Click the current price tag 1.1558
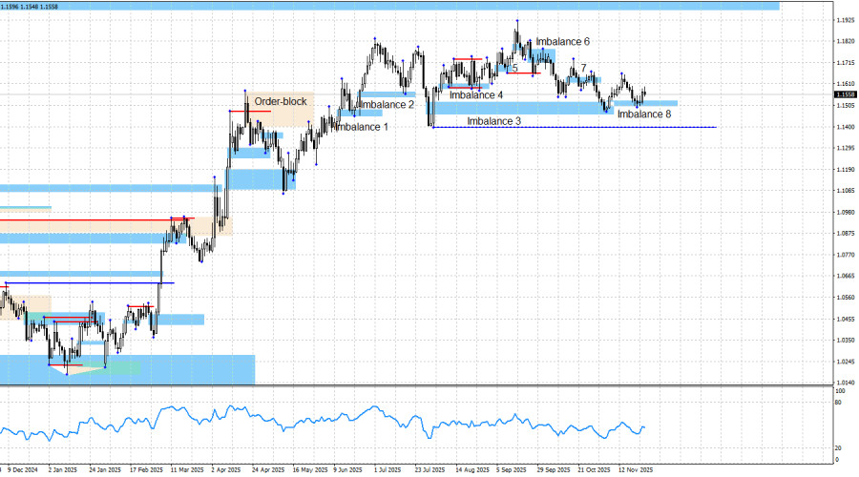 [846, 94]
